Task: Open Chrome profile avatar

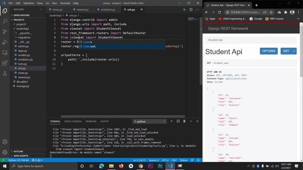Action: 292,12
